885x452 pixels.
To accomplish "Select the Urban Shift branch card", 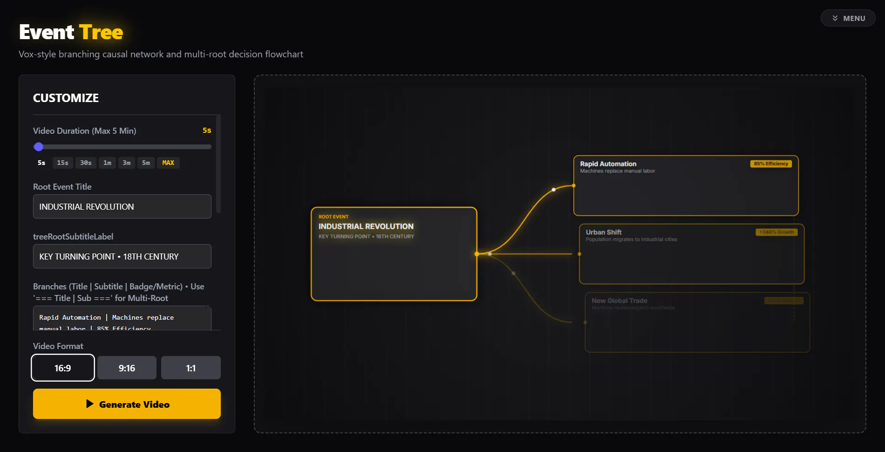I will click(692, 254).
